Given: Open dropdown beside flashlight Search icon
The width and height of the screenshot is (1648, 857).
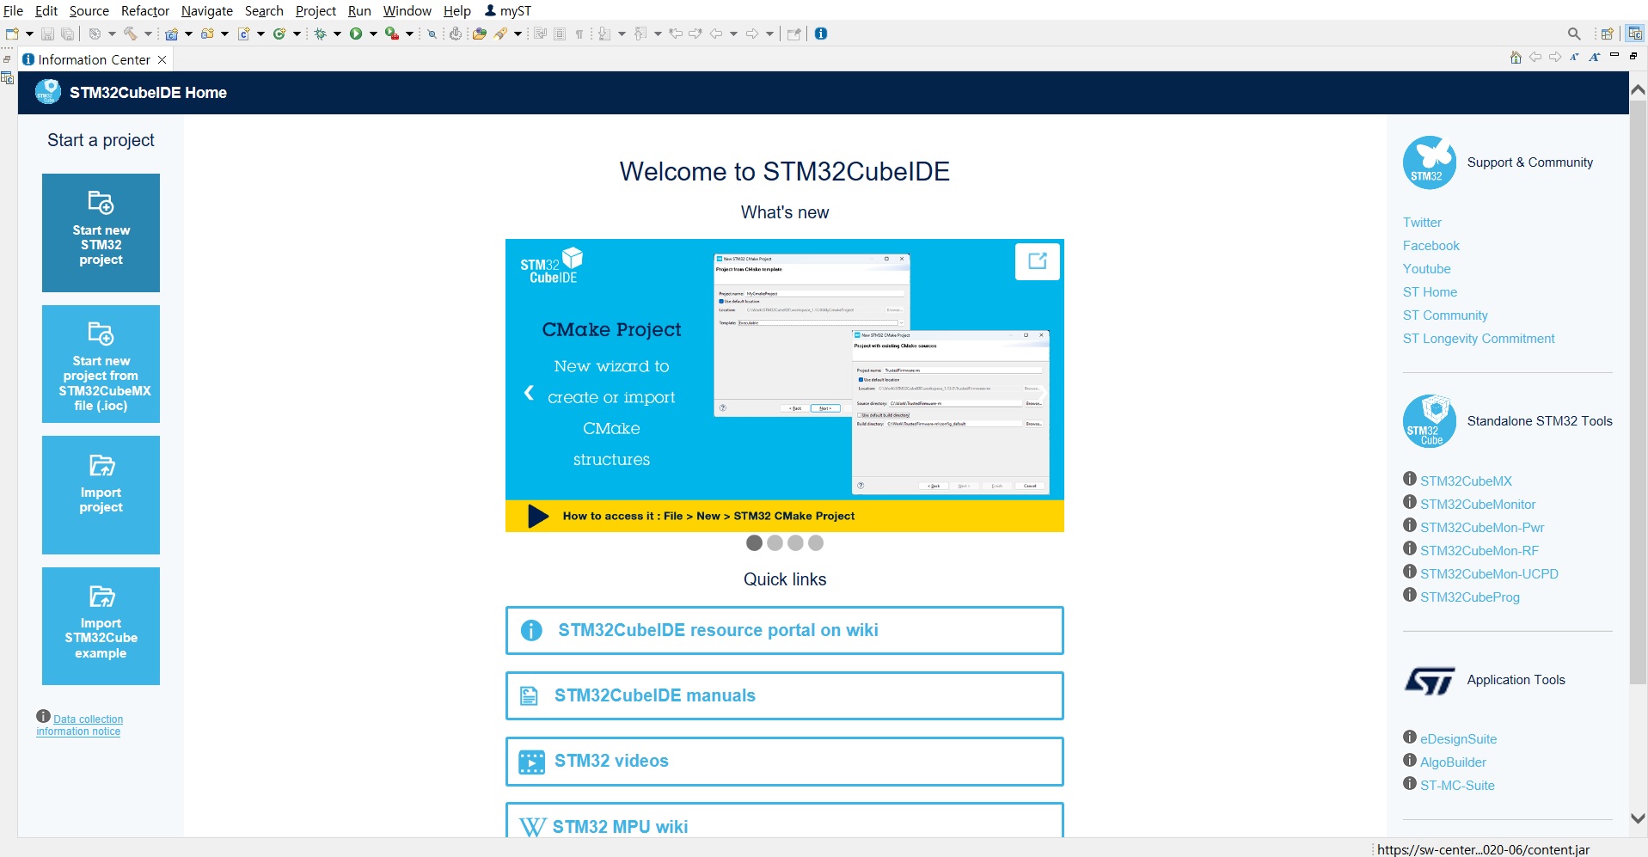Looking at the screenshot, I should pyautogui.click(x=518, y=34).
